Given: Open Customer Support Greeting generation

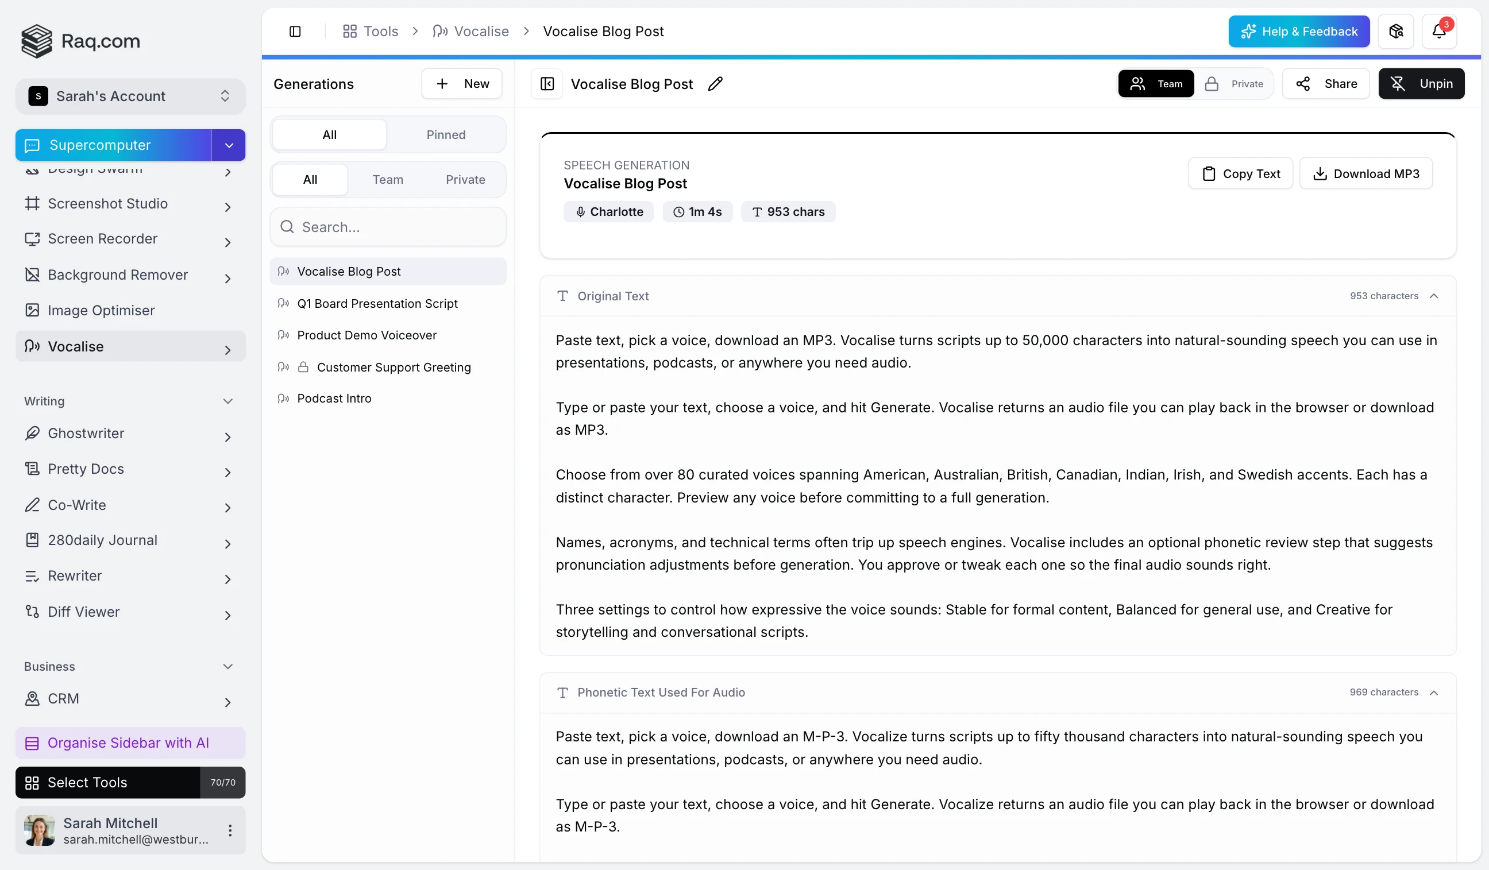Looking at the screenshot, I should pos(388,367).
